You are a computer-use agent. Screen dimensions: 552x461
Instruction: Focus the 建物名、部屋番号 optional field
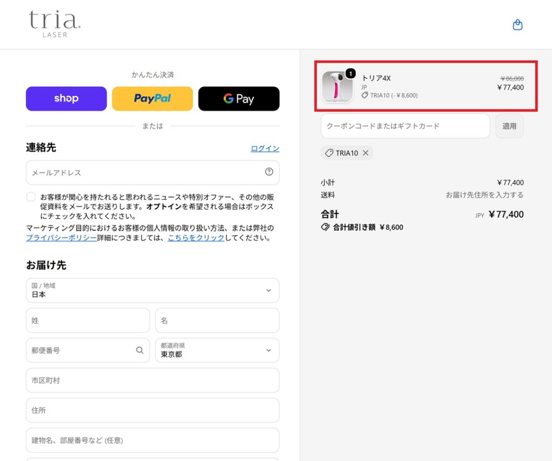click(153, 440)
